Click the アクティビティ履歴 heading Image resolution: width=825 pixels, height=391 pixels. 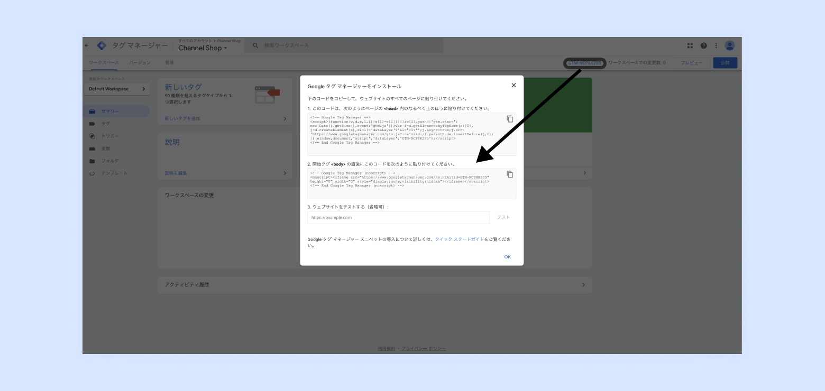(x=187, y=285)
